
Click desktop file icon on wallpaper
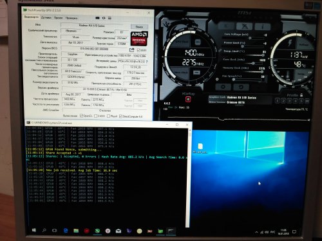(200, 148)
